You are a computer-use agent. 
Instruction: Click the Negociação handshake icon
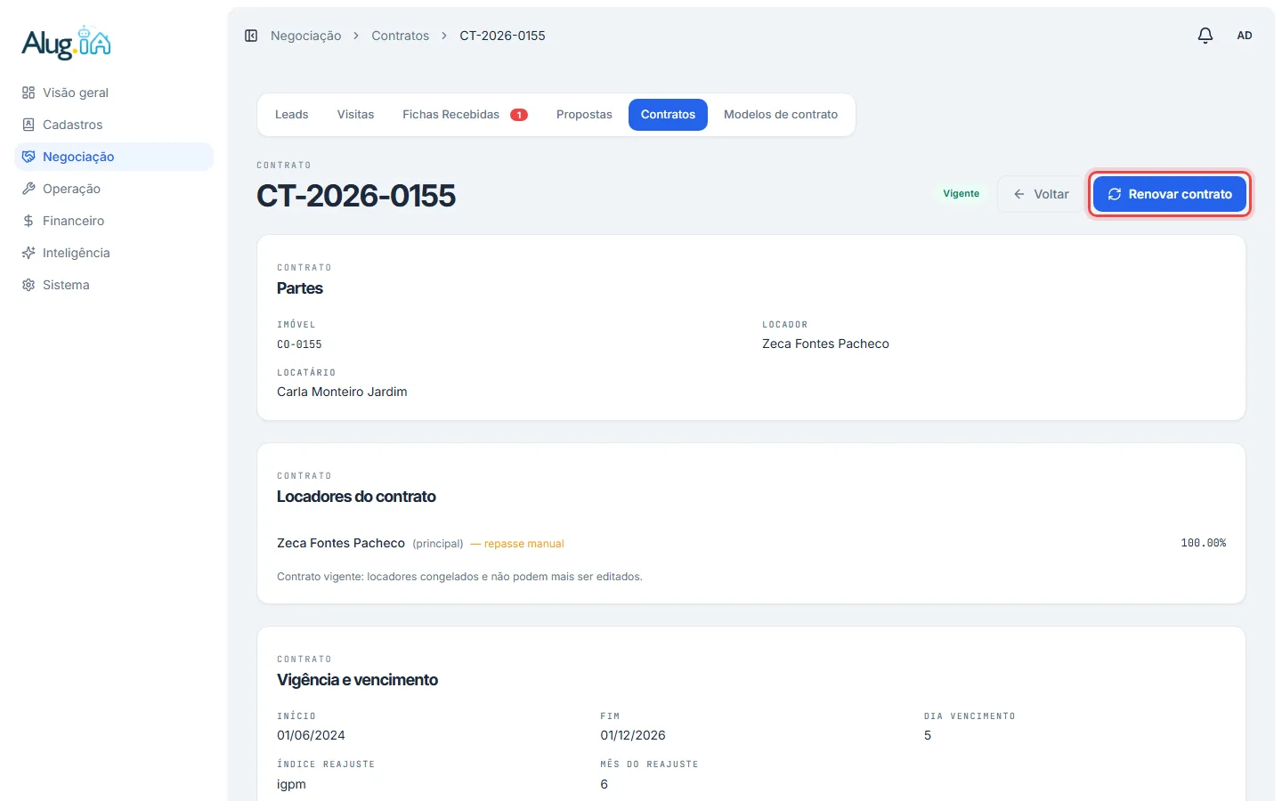pos(28,157)
